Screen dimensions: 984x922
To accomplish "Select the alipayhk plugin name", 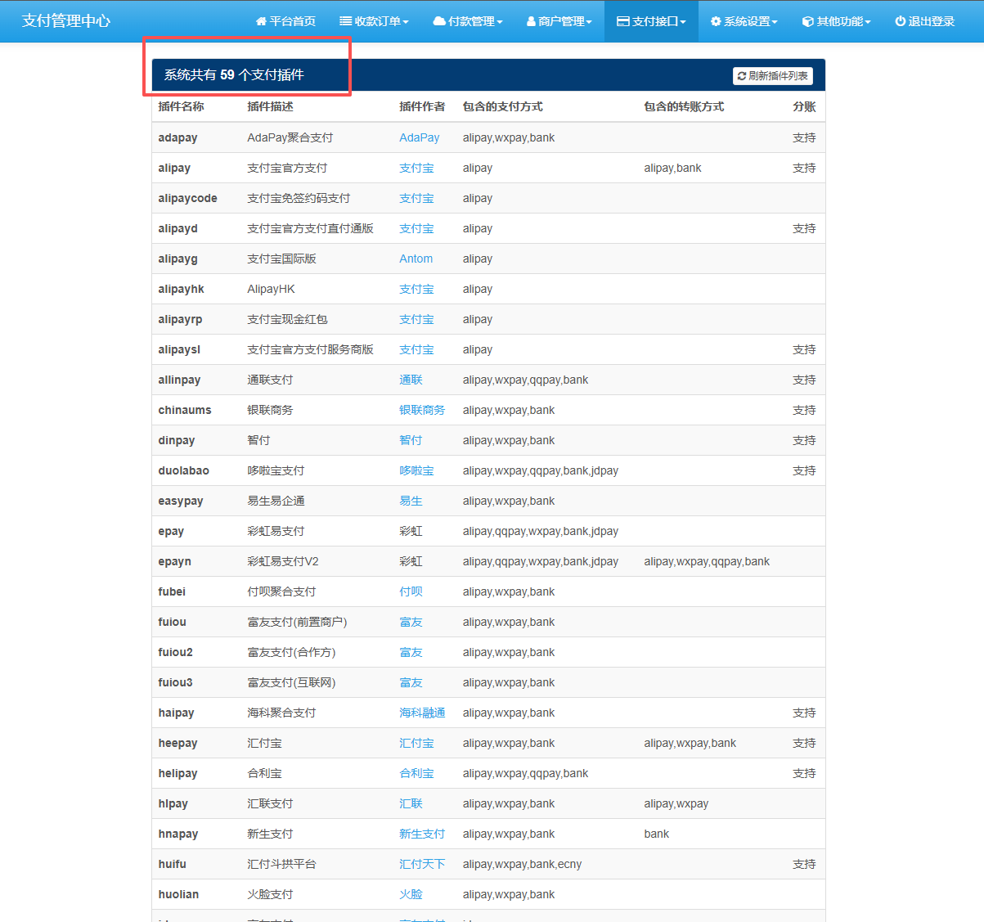I will [x=181, y=289].
